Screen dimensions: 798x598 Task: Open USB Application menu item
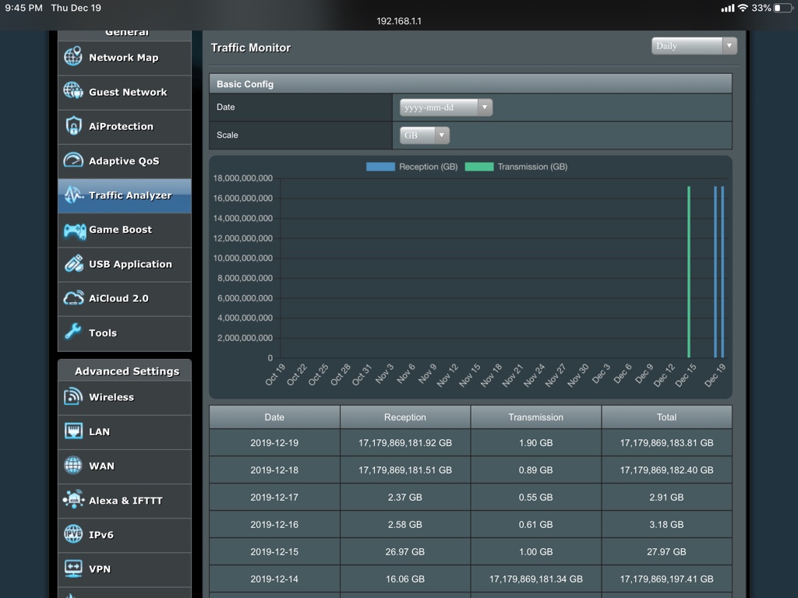coord(125,264)
